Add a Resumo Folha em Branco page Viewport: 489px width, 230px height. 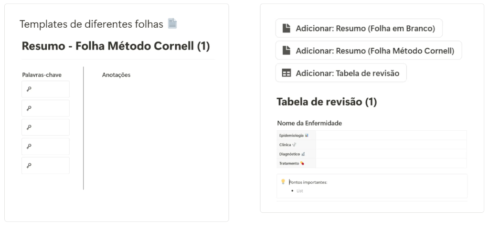click(x=359, y=28)
